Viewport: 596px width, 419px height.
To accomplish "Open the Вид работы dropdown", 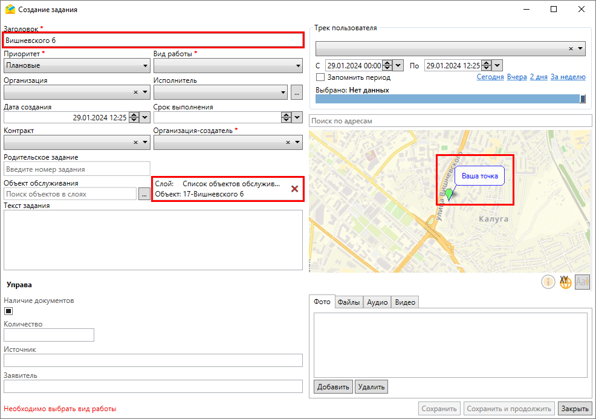I will pos(298,66).
